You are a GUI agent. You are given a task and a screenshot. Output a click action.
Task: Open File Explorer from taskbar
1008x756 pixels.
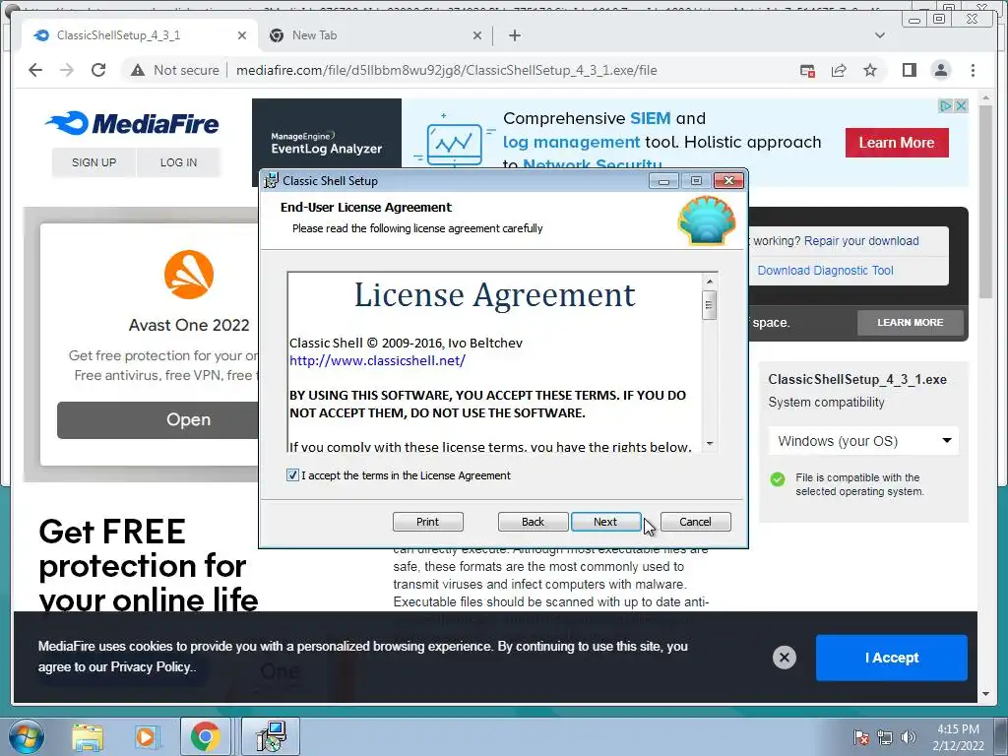88,737
